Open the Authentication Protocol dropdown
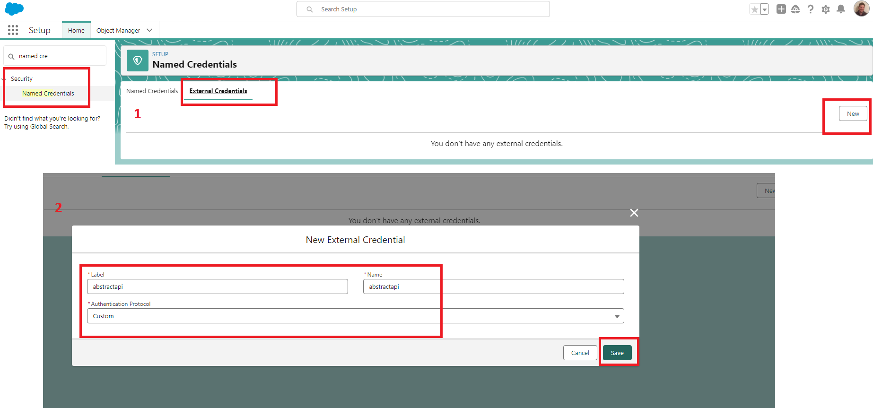The width and height of the screenshot is (873, 408). point(355,316)
